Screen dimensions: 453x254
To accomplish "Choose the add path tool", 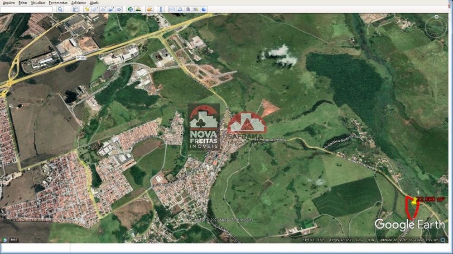I will click(x=103, y=9).
